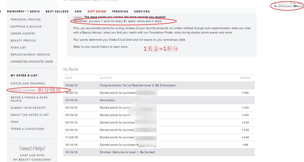The width and height of the screenshot is (304, 162).
Task: Open the Wish List
Action: click(18, 48)
